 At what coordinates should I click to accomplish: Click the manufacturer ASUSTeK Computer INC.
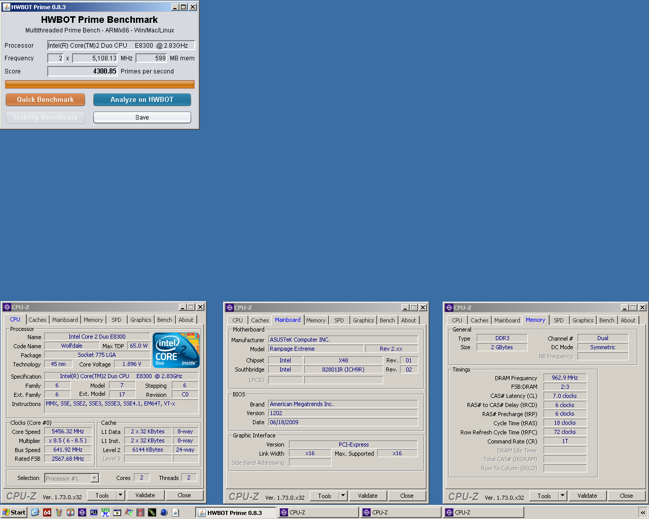tap(343, 340)
